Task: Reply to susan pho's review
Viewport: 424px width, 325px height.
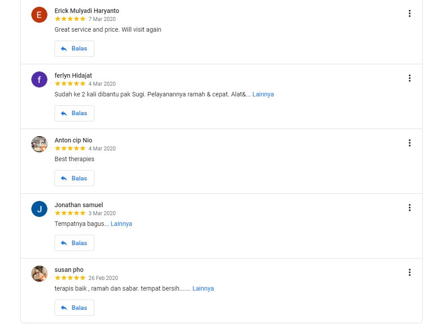Action: tap(74, 308)
